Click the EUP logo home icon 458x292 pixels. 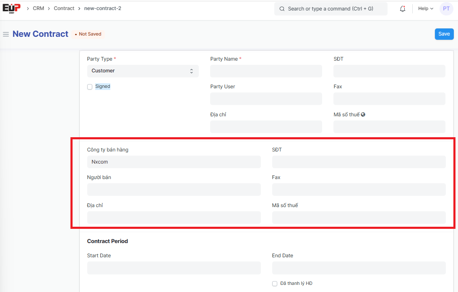11,8
